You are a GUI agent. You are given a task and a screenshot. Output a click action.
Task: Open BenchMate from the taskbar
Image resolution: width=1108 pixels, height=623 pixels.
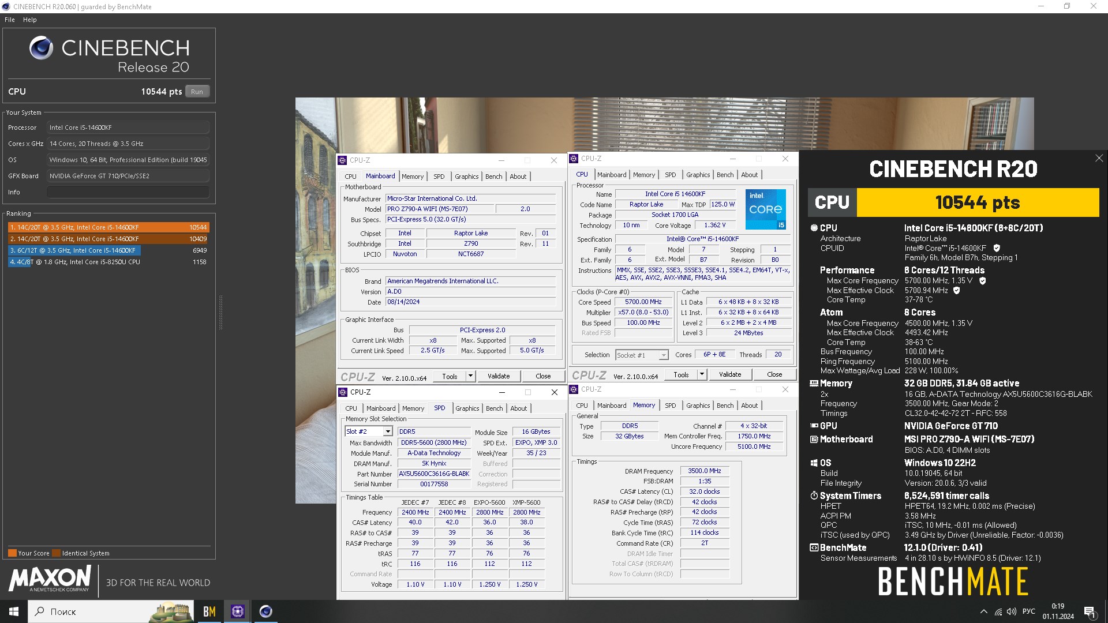[x=209, y=611]
